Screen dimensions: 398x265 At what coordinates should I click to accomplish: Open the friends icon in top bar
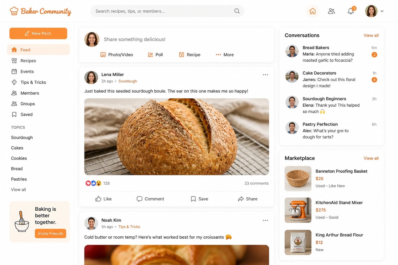[x=331, y=11]
